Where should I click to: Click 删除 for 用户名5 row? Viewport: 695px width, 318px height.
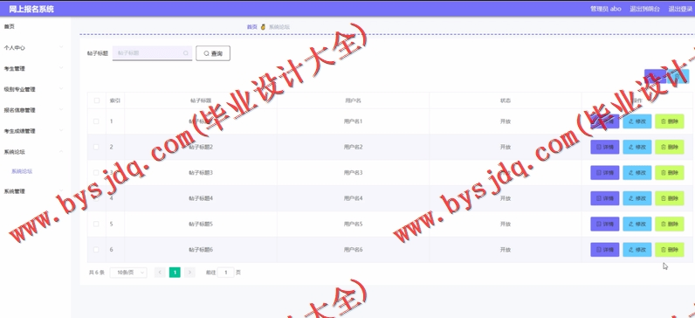point(670,224)
